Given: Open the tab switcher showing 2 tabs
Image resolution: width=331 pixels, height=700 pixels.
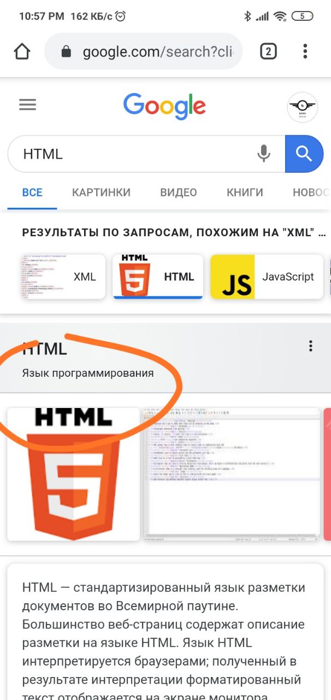Looking at the screenshot, I should [268, 51].
